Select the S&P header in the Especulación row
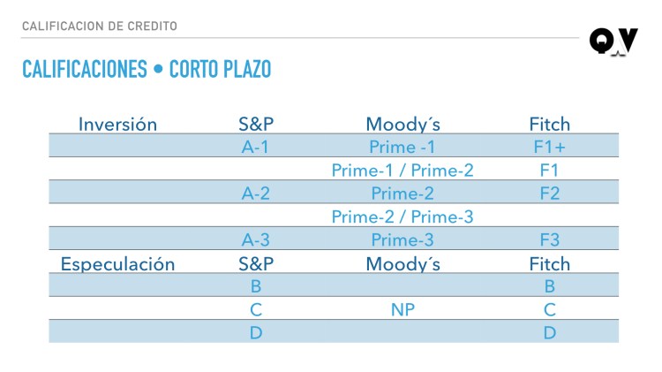 256,264
